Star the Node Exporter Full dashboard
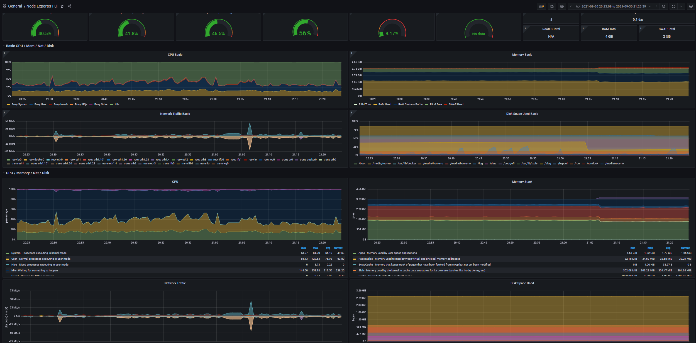This screenshot has height=343, width=696. click(62, 6)
